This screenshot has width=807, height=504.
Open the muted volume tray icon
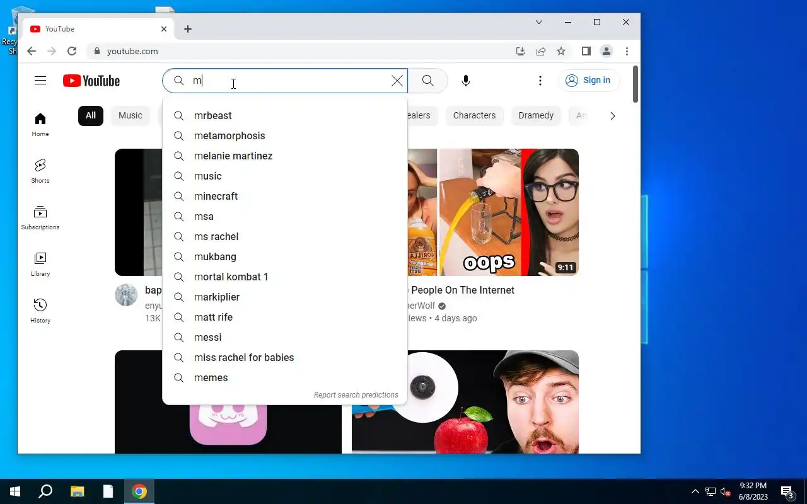tap(725, 492)
